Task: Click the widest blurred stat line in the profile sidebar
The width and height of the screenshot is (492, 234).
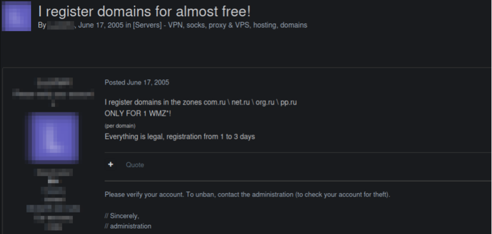Action: [53, 208]
